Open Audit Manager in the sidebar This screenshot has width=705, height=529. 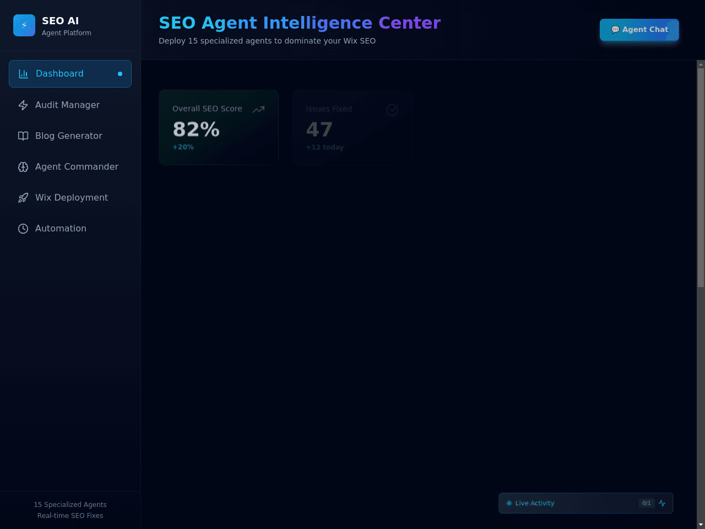(70, 105)
